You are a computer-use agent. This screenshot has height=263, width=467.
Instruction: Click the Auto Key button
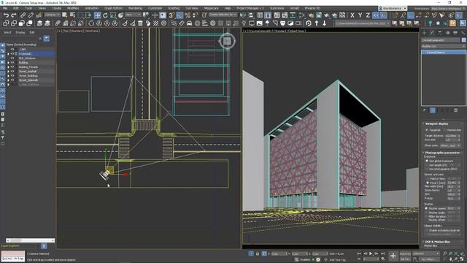coord(405,254)
